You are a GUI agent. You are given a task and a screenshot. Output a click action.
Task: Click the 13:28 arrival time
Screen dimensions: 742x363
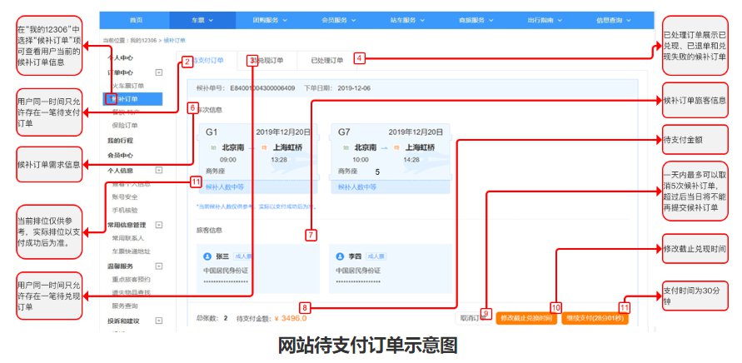279,160
